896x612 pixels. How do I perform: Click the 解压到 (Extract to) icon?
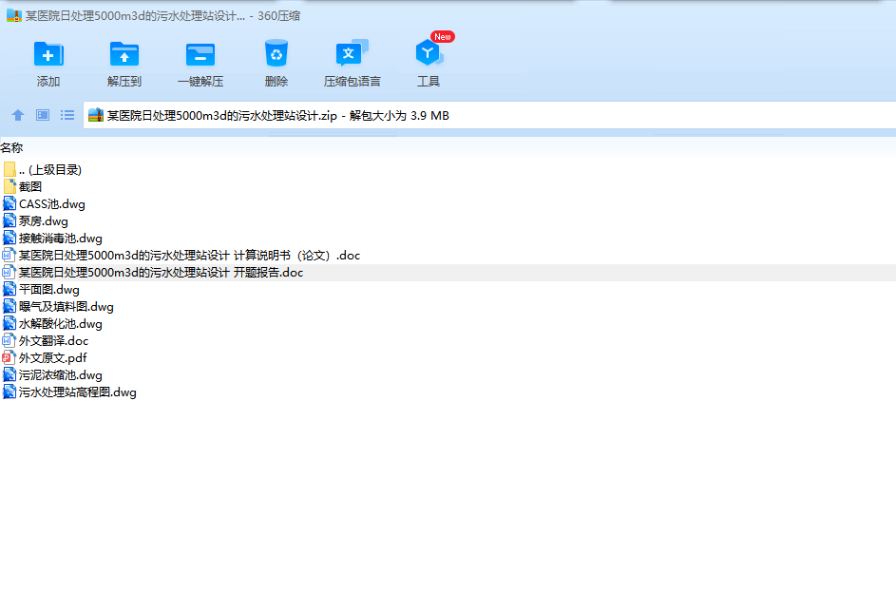pos(124,55)
